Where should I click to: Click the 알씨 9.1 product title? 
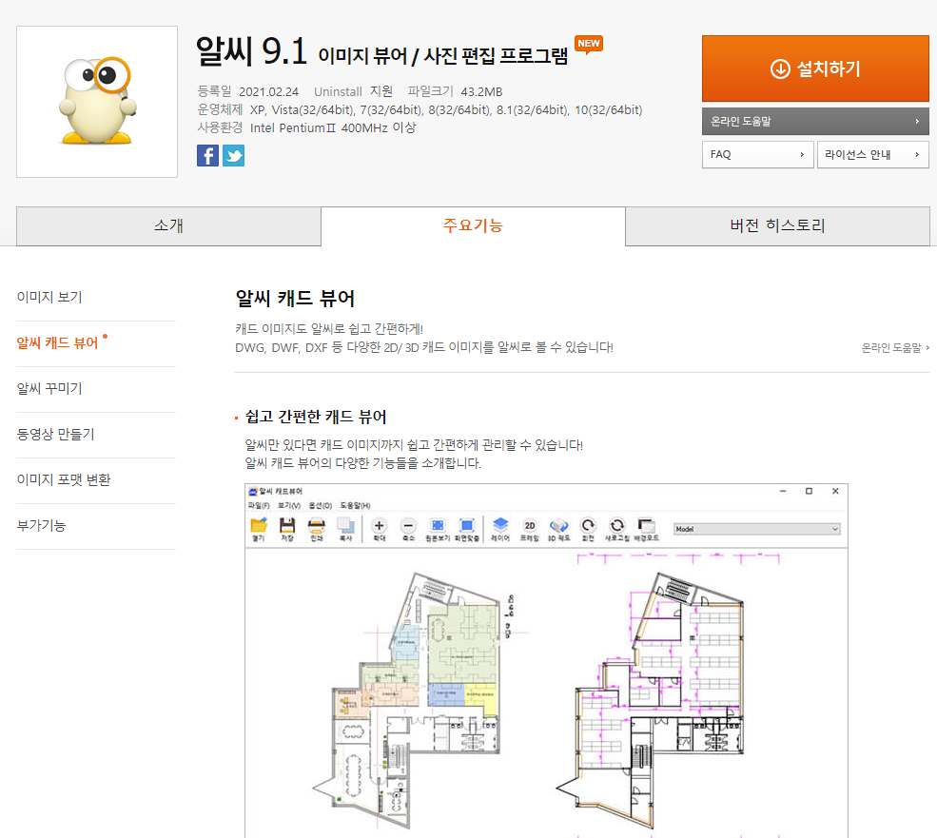tap(251, 51)
